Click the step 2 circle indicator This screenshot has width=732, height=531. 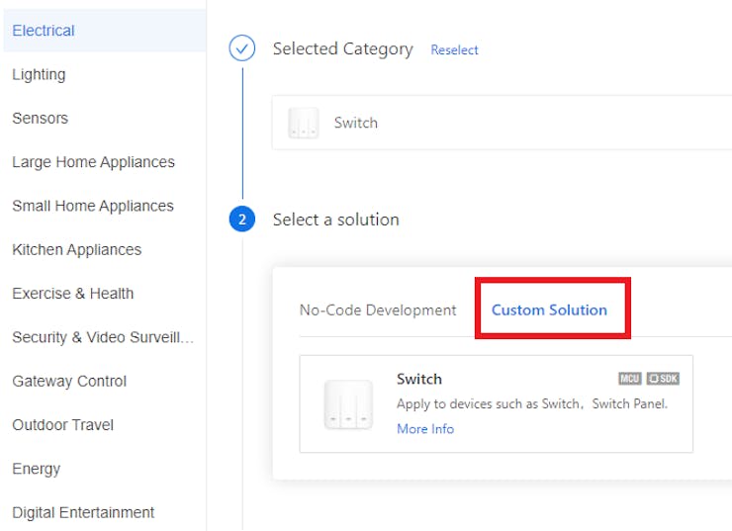coord(242,220)
